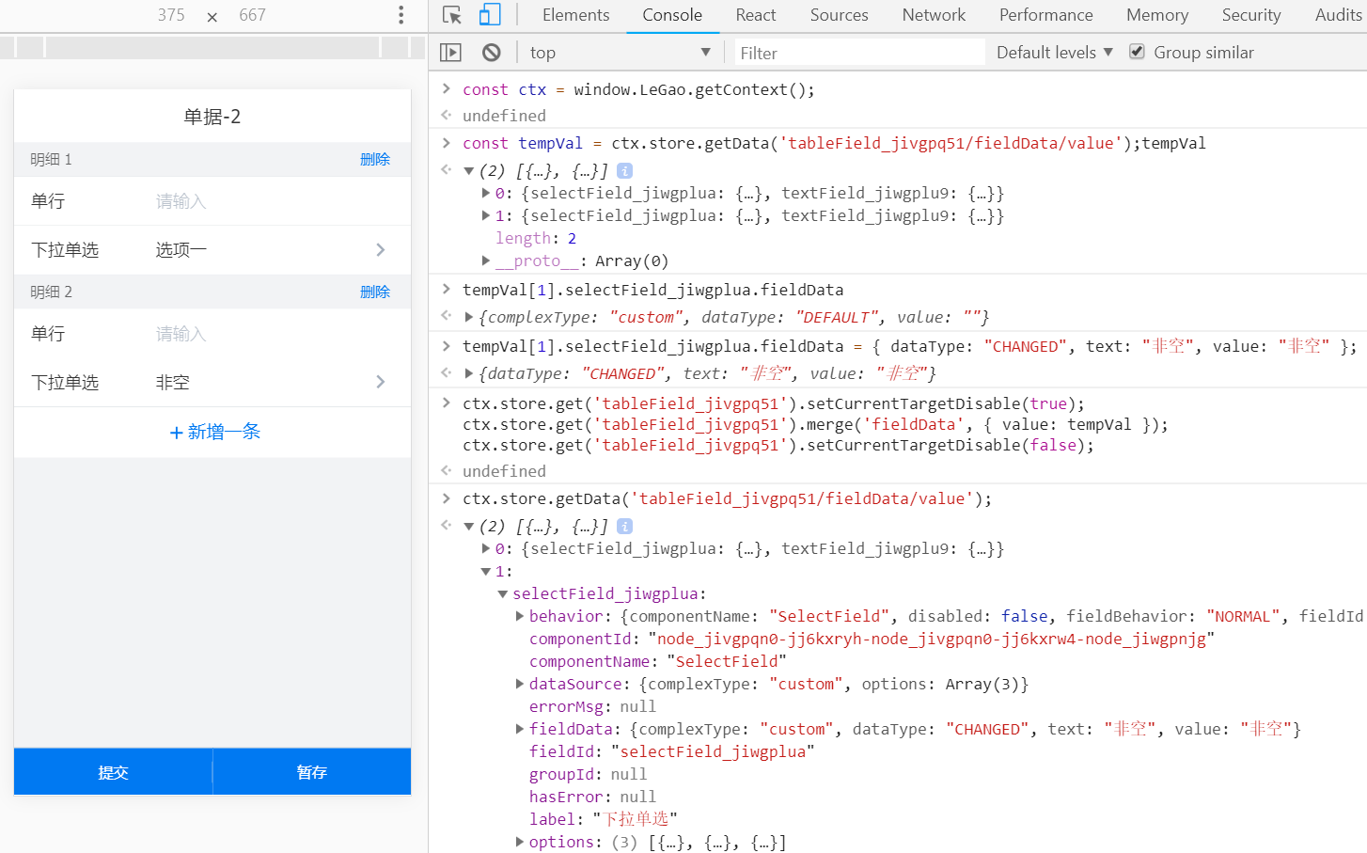Open the Performance tab

click(1046, 15)
